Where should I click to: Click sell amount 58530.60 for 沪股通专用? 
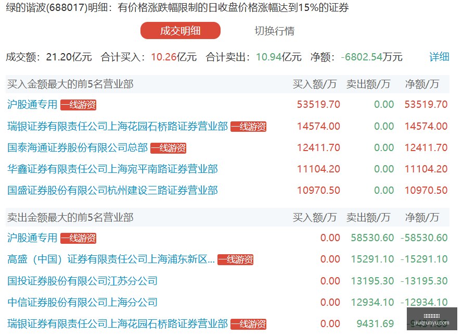(x=372, y=238)
